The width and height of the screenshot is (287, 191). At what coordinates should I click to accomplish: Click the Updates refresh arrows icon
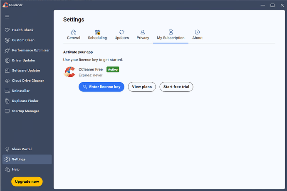(x=122, y=32)
